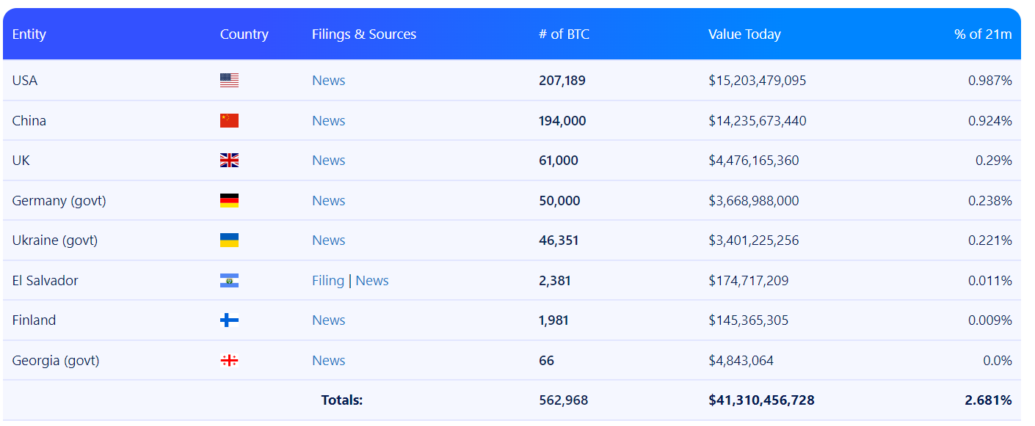The width and height of the screenshot is (1035, 426).
Task: Select the Ukraine (govt) entity cell
Action: (x=55, y=240)
